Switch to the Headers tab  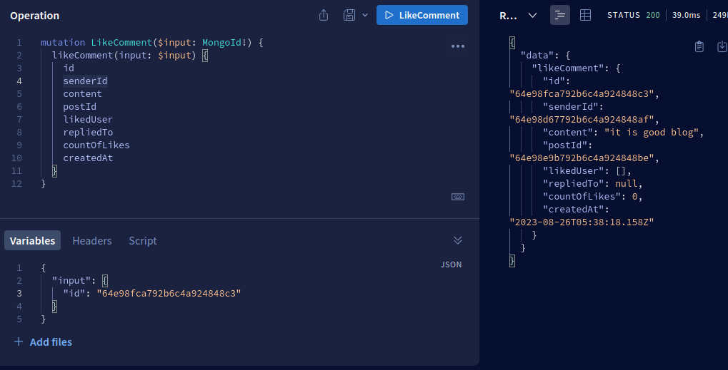[x=92, y=241]
